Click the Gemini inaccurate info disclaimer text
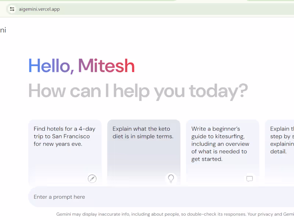The width and height of the screenshot is (294, 220). click(175, 214)
